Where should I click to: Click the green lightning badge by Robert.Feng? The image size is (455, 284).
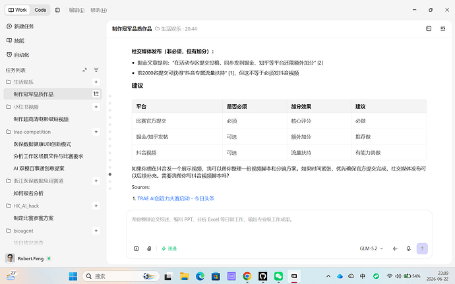pos(49,258)
